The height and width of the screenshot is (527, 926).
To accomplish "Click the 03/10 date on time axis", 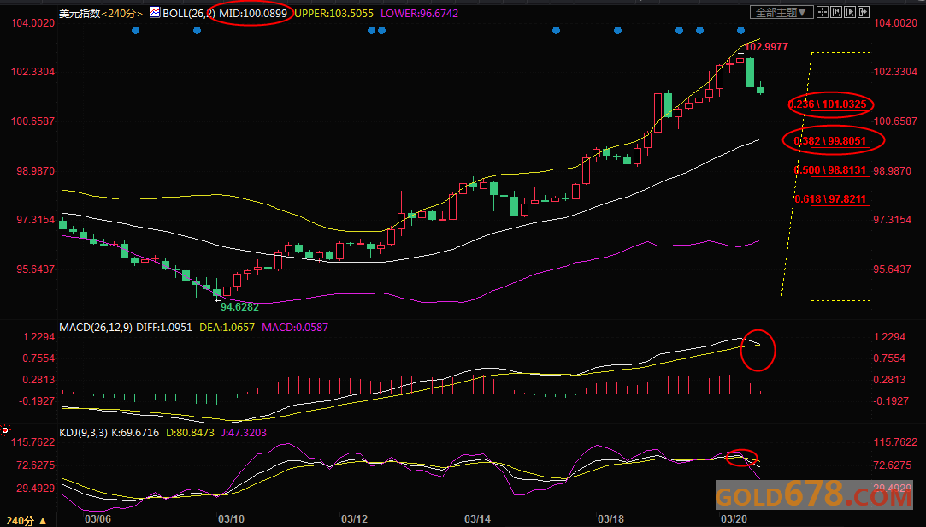I will pyautogui.click(x=232, y=518).
